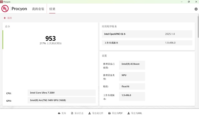Click the Intel(R) AI Boost device field
The width and height of the screenshot is (199, 117).
(x=132, y=65)
